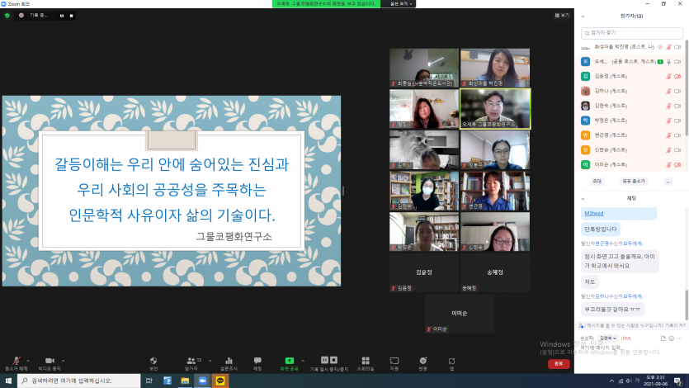Click file attach icon in chat

pos(663,338)
